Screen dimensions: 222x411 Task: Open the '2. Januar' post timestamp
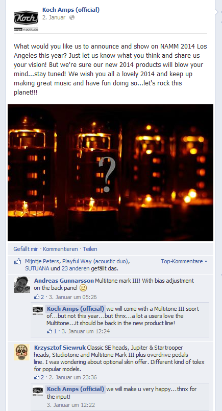(x=54, y=17)
